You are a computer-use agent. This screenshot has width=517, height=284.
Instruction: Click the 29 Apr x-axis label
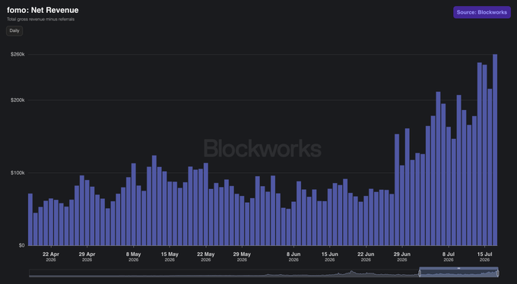pyautogui.click(x=87, y=257)
